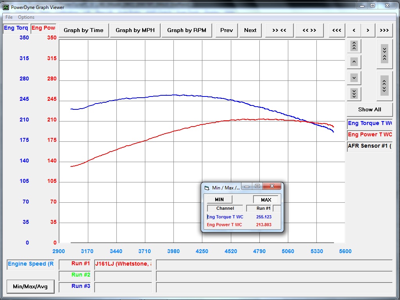Click the blue Eng Torq axis label

[16, 28]
